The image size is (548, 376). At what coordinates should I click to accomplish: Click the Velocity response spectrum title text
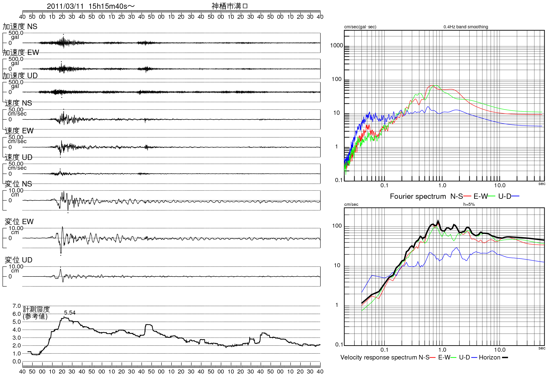click(x=378, y=357)
